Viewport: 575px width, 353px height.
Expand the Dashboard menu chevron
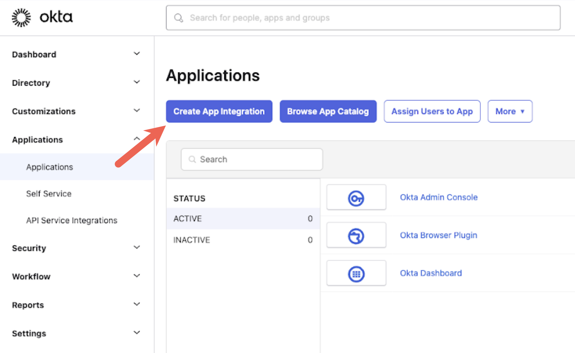(137, 54)
